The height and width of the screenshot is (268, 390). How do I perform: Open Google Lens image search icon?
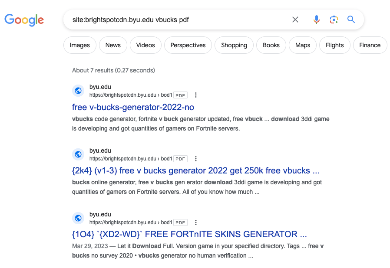[334, 20]
